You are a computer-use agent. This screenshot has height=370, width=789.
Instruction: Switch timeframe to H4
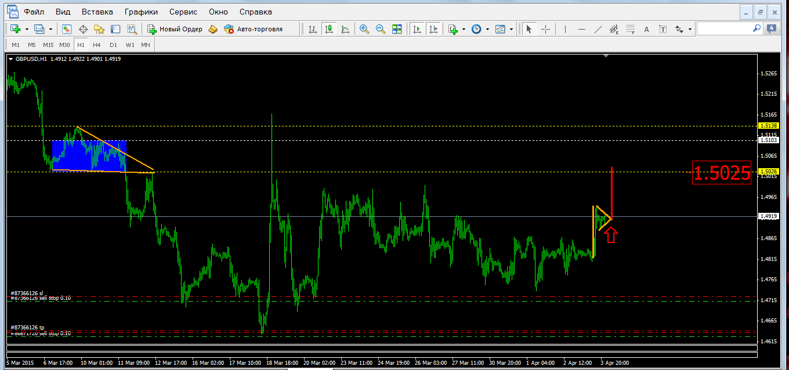tap(96, 45)
